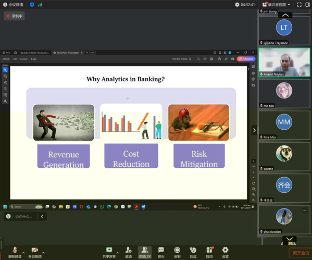Toggle full-screen mode icon in top bar
312x260 pixels.
coord(299,5)
